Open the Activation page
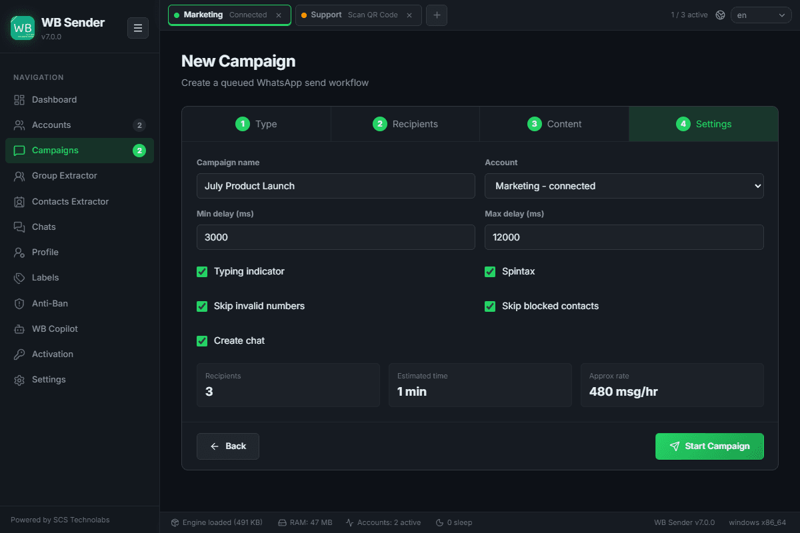Screen dimensions: 800x533 (x=79, y=354)
